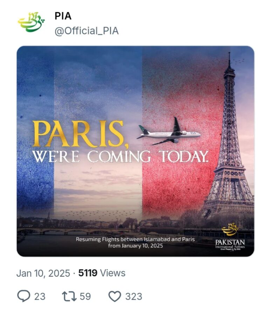Image resolution: width=269 pixels, height=310 pixels.
Task: Open the PIA display name
Action: tap(63, 16)
